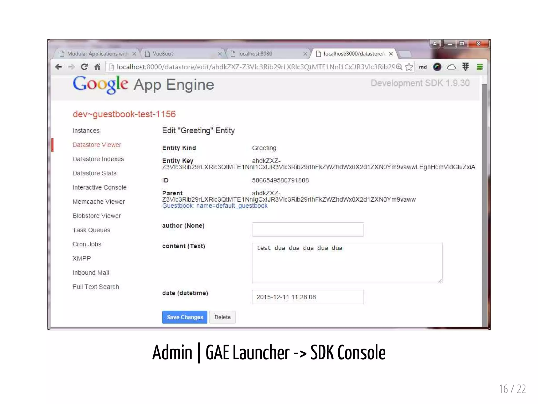Click the Chrome user profile icon
The image size is (538, 404).
coord(435,44)
